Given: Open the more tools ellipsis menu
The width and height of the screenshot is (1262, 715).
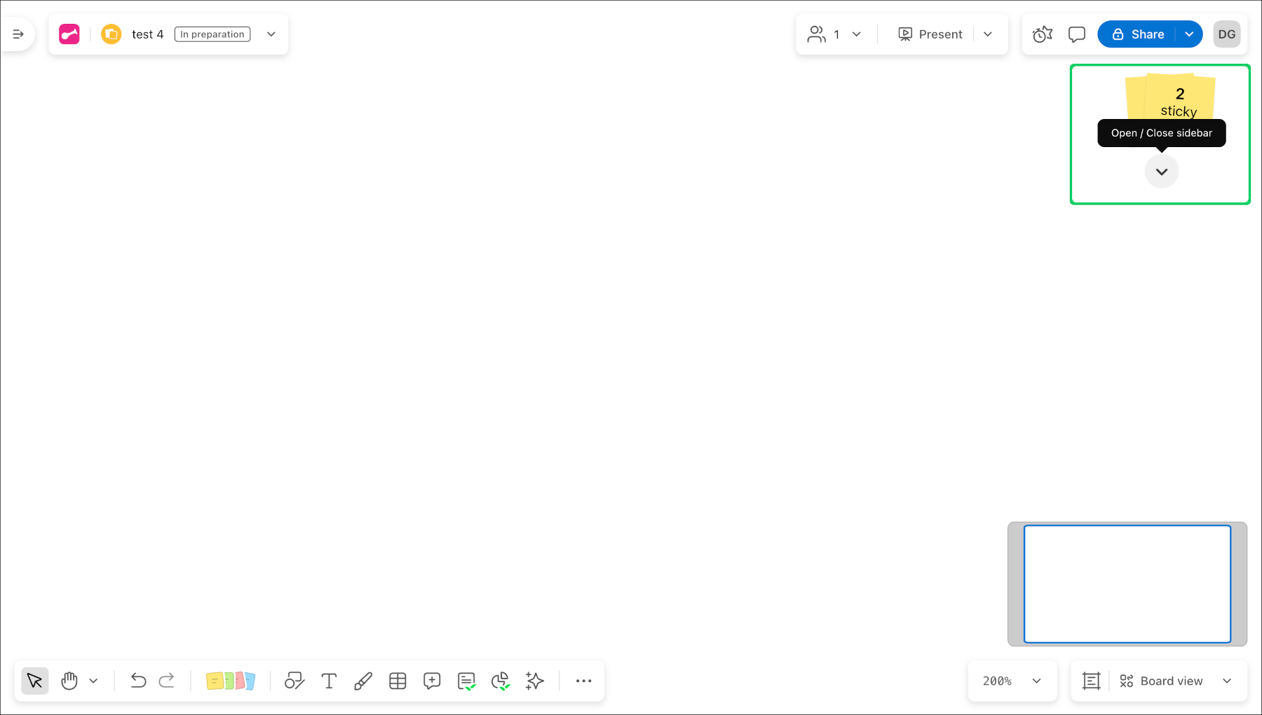Looking at the screenshot, I should click(583, 681).
